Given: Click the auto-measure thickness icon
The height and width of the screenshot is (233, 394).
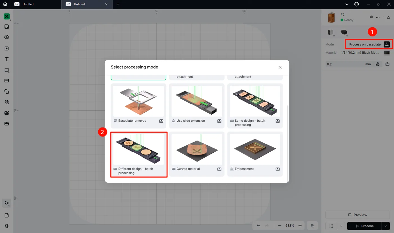Looking at the screenshot, I should tap(378, 64).
